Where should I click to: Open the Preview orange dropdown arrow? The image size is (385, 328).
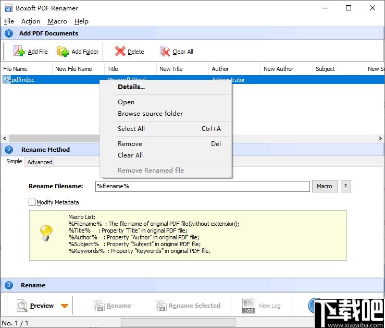click(x=64, y=306)
